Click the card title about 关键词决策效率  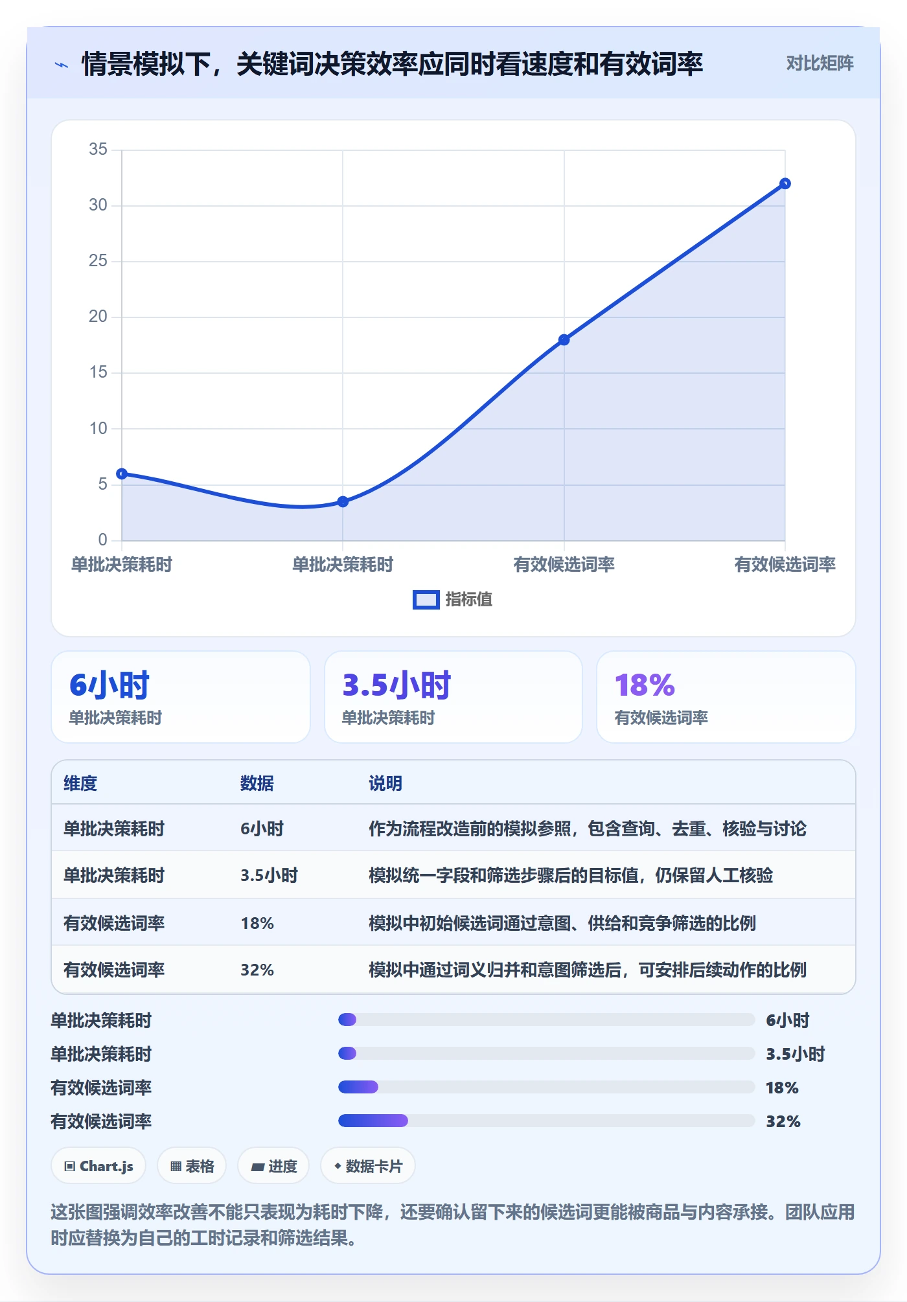392,65
